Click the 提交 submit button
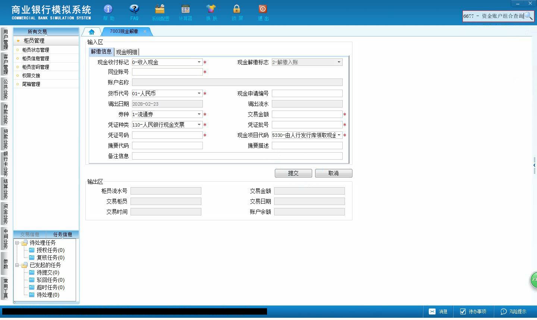 click(x=293, y=173)
